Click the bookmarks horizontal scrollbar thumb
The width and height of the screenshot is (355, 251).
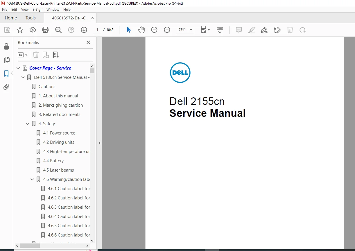(x=30, y=245)
